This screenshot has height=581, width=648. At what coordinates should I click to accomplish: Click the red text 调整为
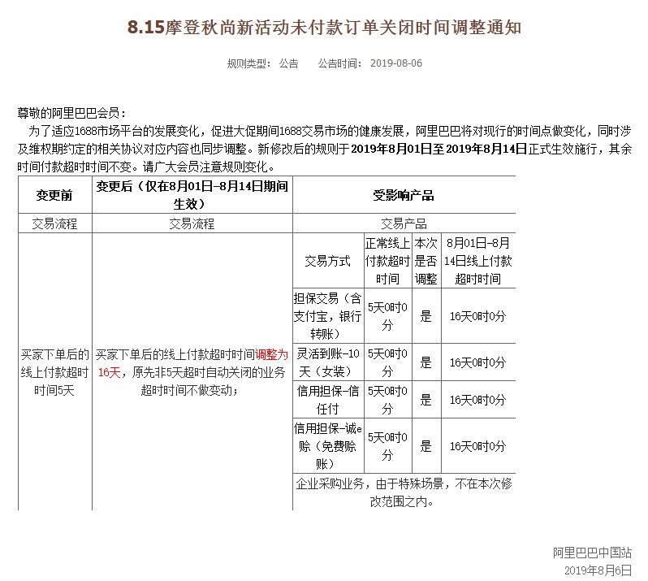pyautogui.click(x=271, y=354)
